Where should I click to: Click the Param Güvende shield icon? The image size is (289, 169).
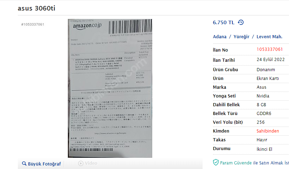click(216, 162)
